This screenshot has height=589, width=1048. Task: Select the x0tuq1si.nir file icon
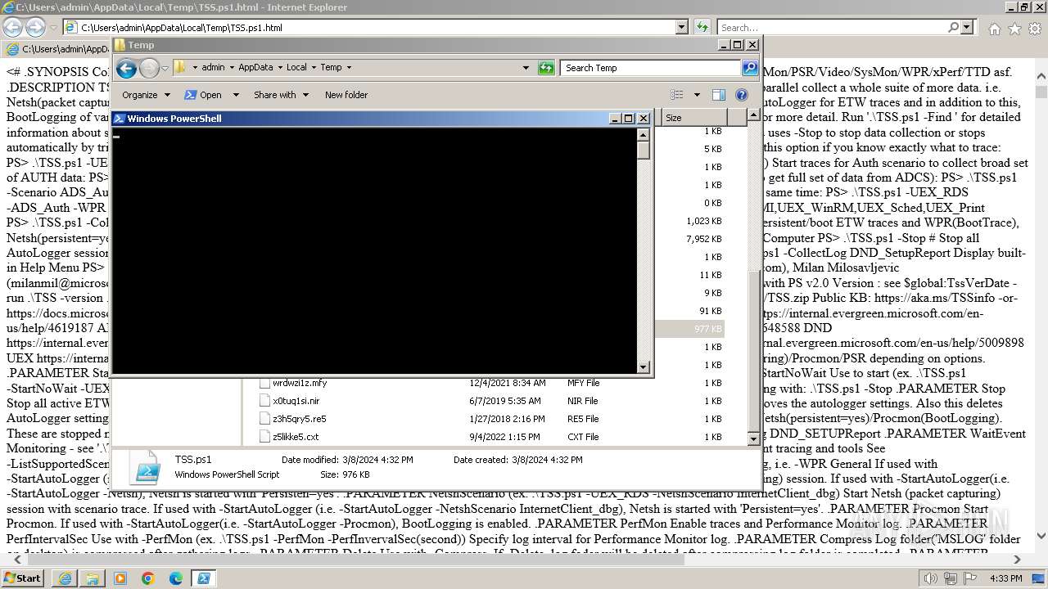click(264, 401)
